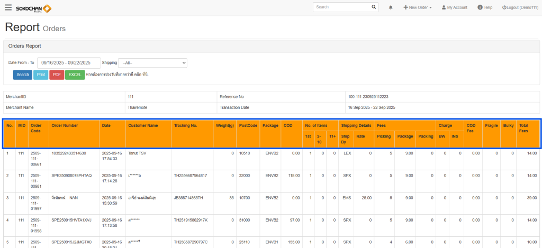Click the Thai help link after EXCEL
542x248 pixels.
tap(144, 75)
